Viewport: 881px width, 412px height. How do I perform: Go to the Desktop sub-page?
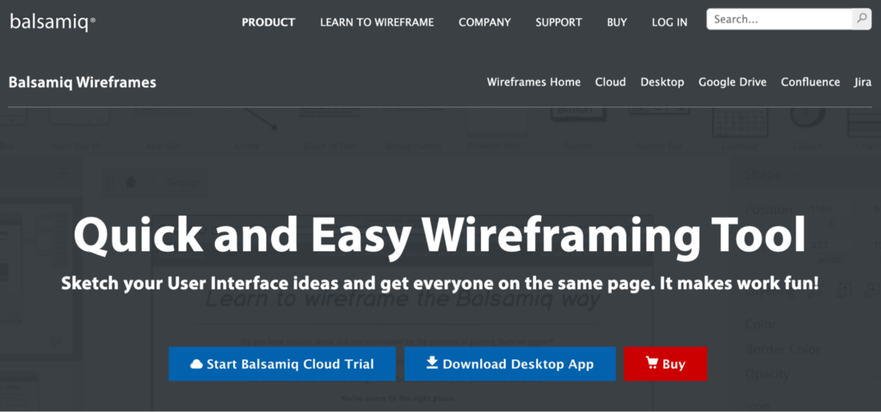pyautogui.click(x=662, y=83)
